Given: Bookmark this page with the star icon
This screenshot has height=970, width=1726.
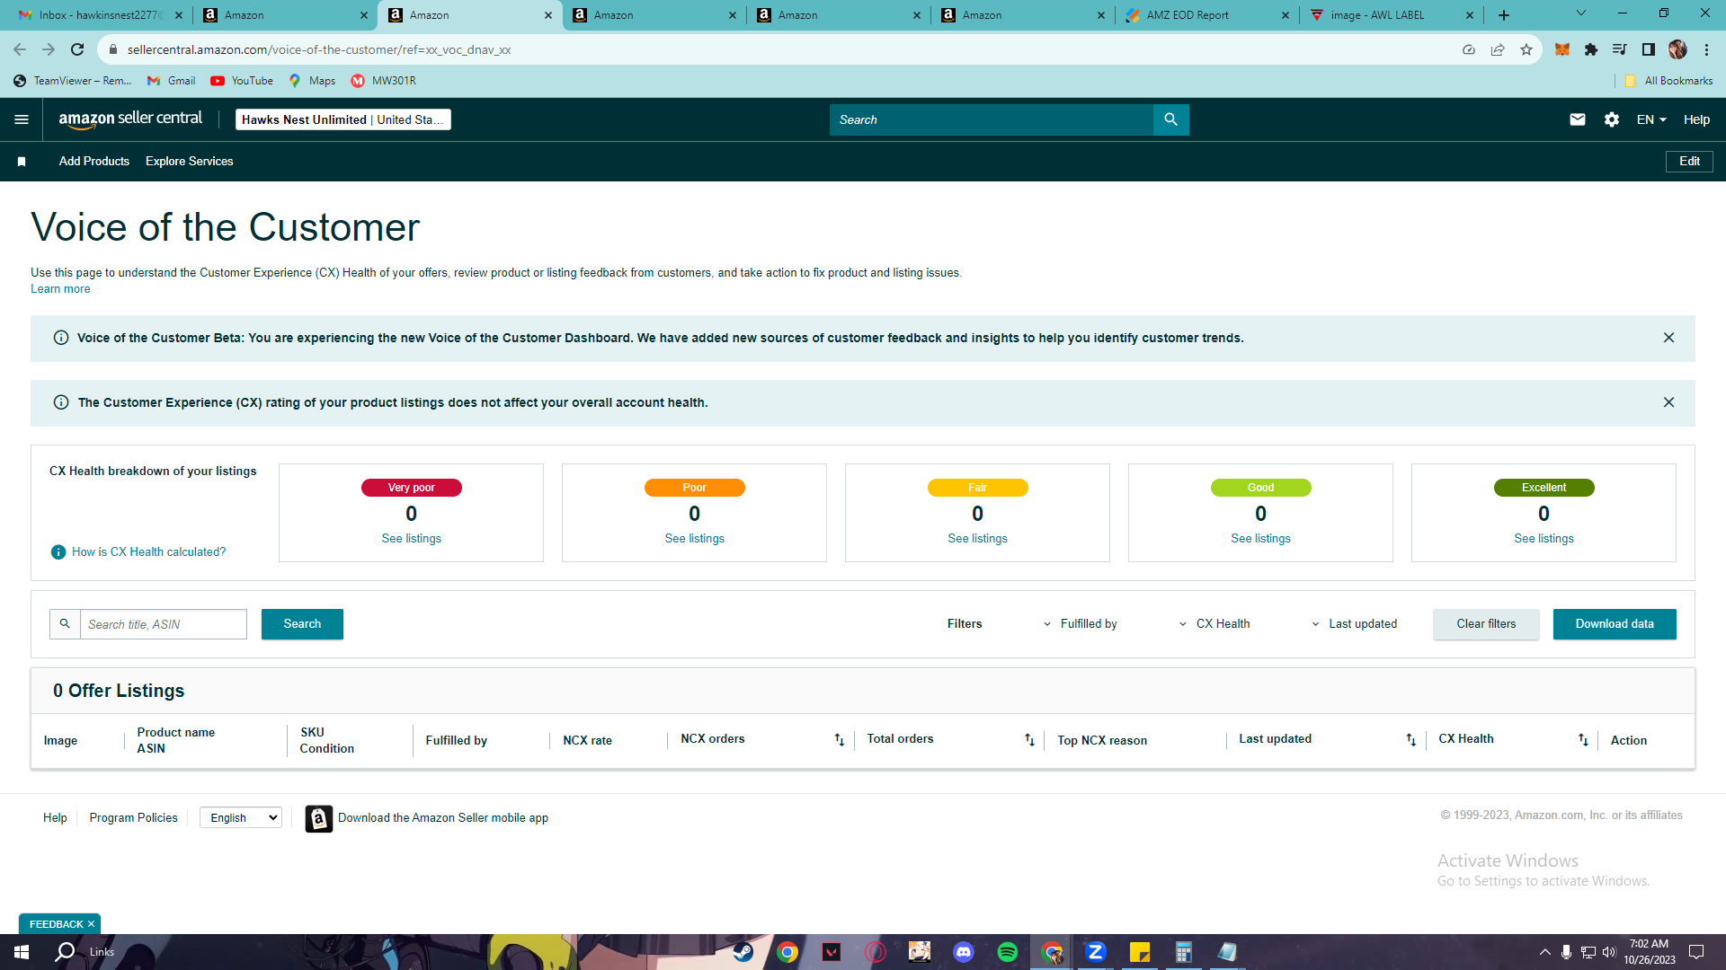Looking at the screenshot, I should (x=1526, y=49).
